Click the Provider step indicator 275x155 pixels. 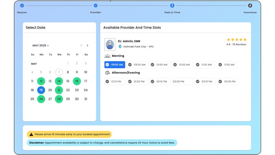pos(96,6)
